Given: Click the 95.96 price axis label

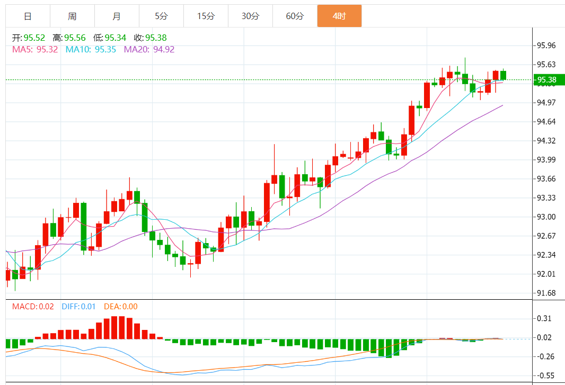Looking at the screenshot, I should click(546, 46).
